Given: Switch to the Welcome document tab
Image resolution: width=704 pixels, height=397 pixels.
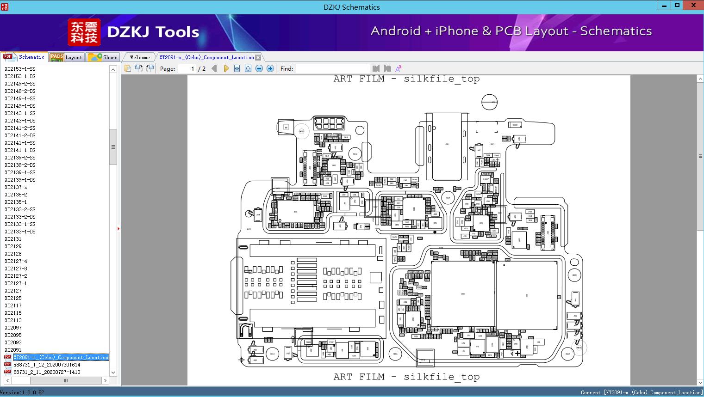Looking at the screenshot, I should (x=139, y=57).
